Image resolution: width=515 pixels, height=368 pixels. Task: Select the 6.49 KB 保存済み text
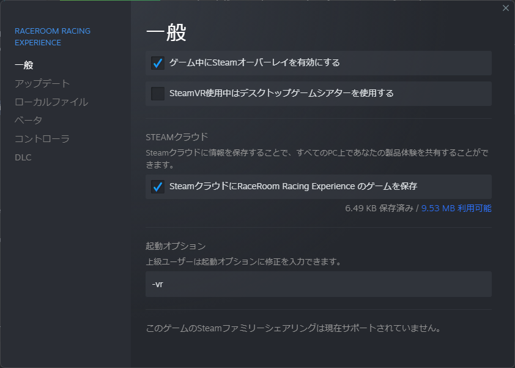click(x=379, y=208)
